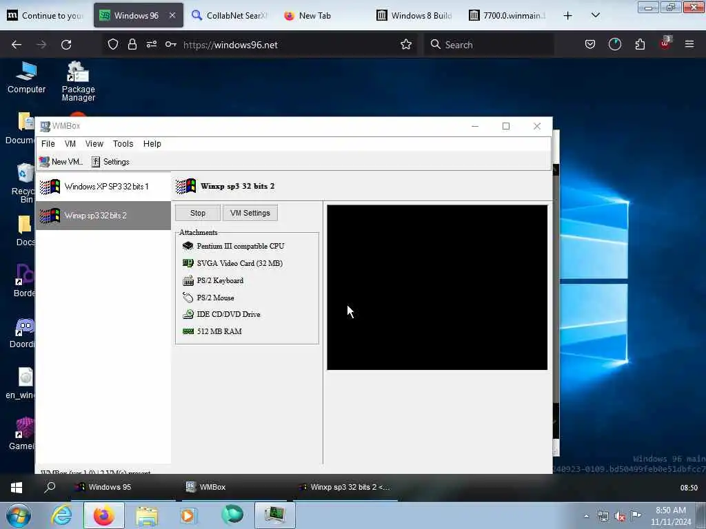Screen dimensions: 706x529
Task: Select the Windows XP SP3 32 bits 1 VM
Action: pyautogui.click(x=103, y=186)
